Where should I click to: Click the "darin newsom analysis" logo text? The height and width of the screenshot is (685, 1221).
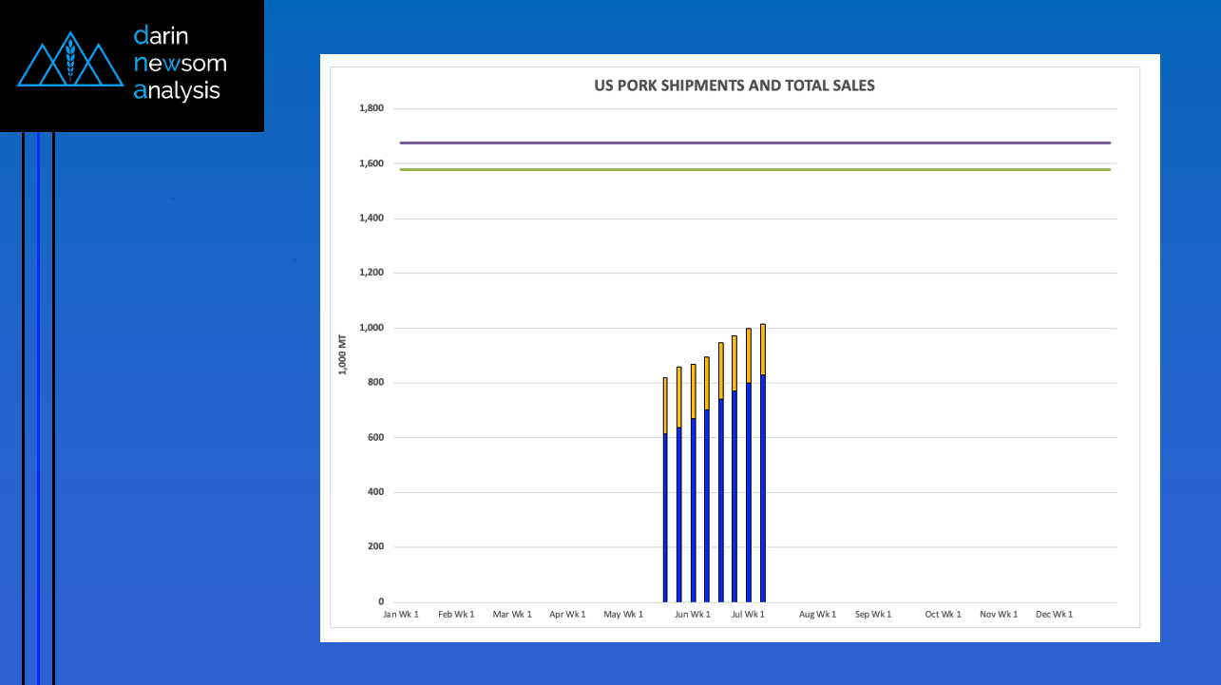pos(180,64)
